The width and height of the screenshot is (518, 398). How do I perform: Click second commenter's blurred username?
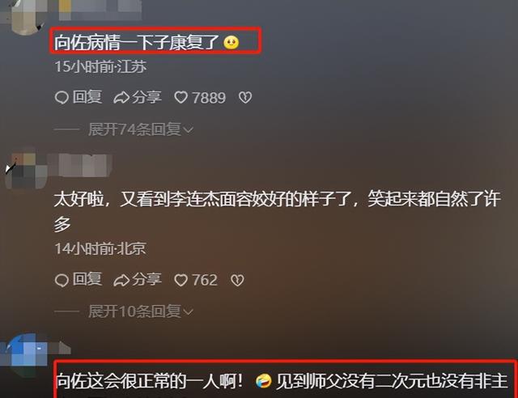point(80,165)
